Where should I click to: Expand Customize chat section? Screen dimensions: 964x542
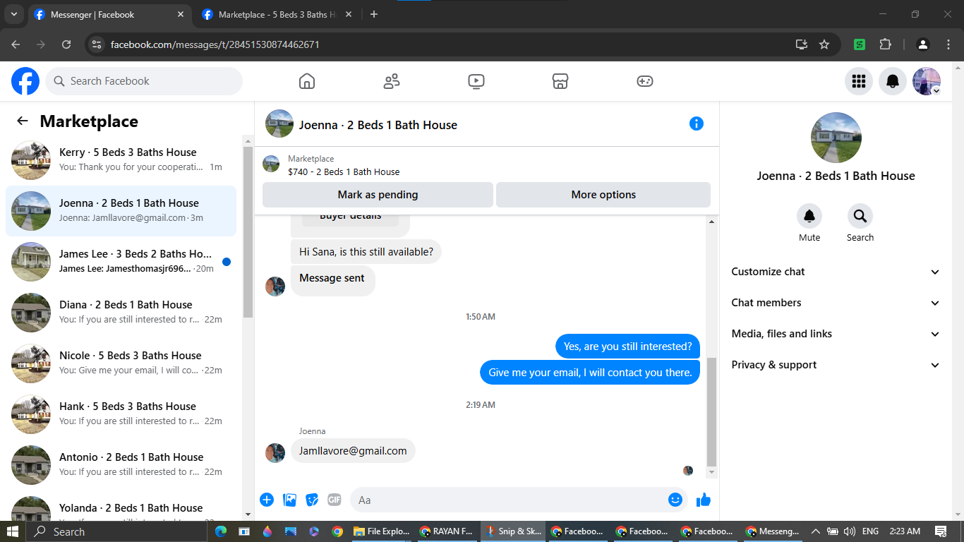coord(836,272)
